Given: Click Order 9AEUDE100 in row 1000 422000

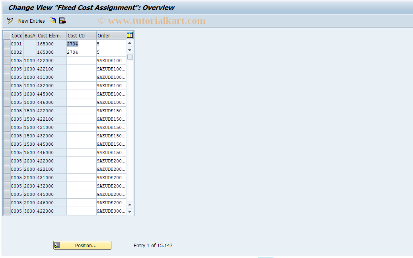Looking at the screenshot, I should coord(111,61).
